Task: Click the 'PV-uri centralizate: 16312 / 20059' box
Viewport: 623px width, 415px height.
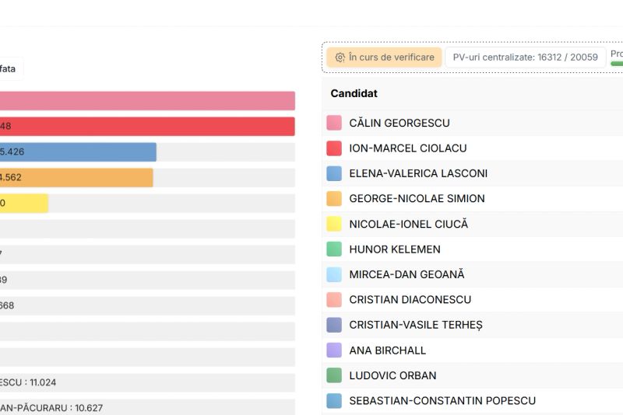Action: pyautogui.click(x=526, y=58)
